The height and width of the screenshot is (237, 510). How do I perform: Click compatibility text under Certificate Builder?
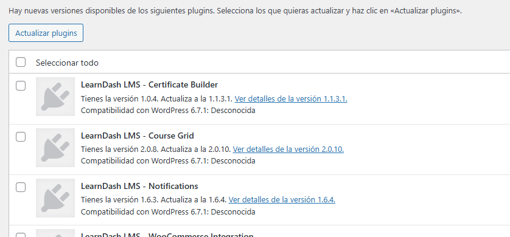click(168, 111)
